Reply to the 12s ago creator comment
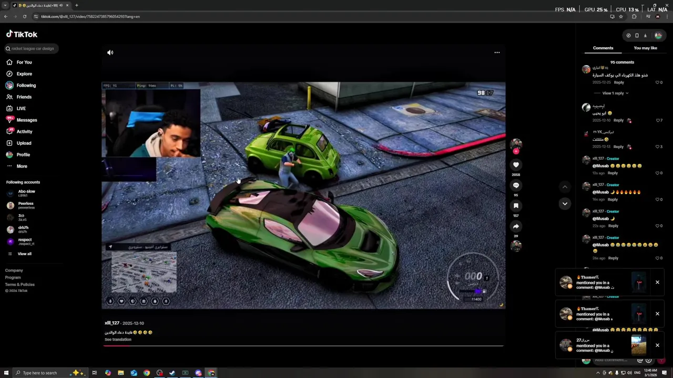 tap(613, 173)
